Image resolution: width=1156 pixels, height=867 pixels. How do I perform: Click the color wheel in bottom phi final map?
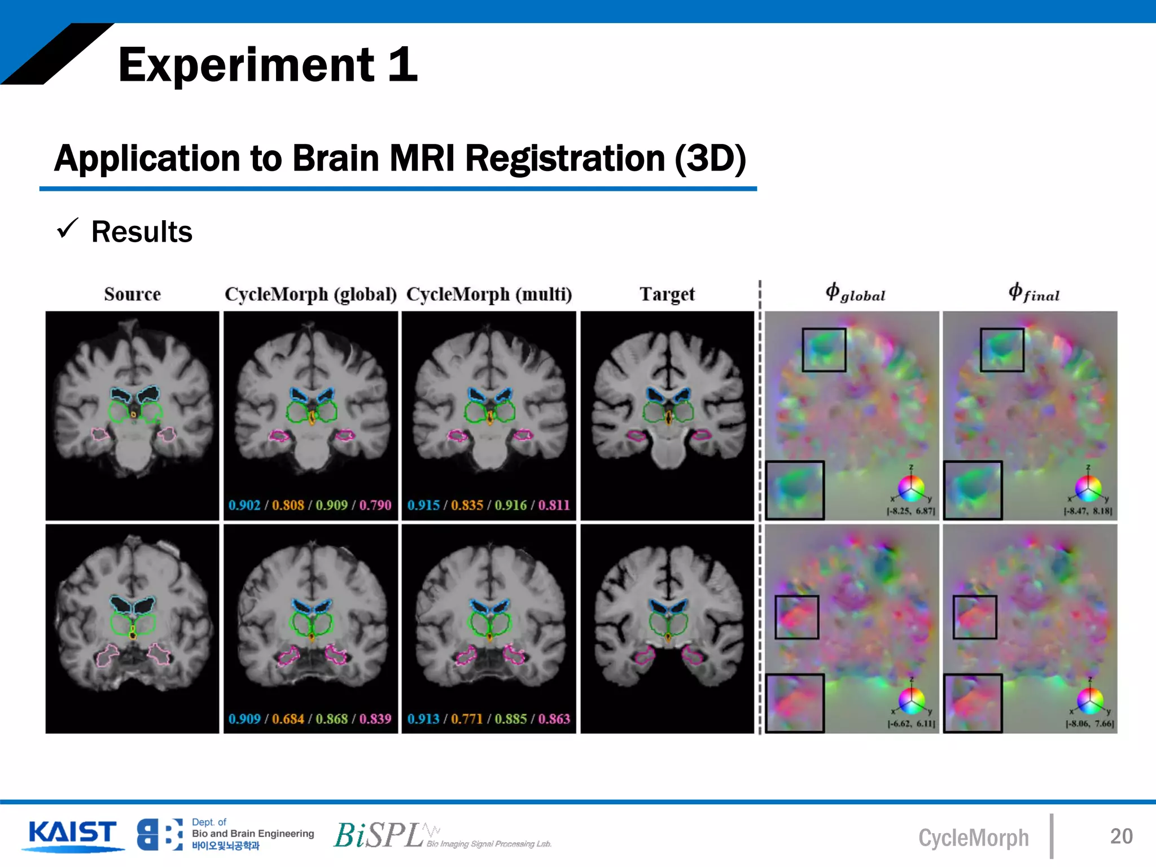[x=1089, y=700]
